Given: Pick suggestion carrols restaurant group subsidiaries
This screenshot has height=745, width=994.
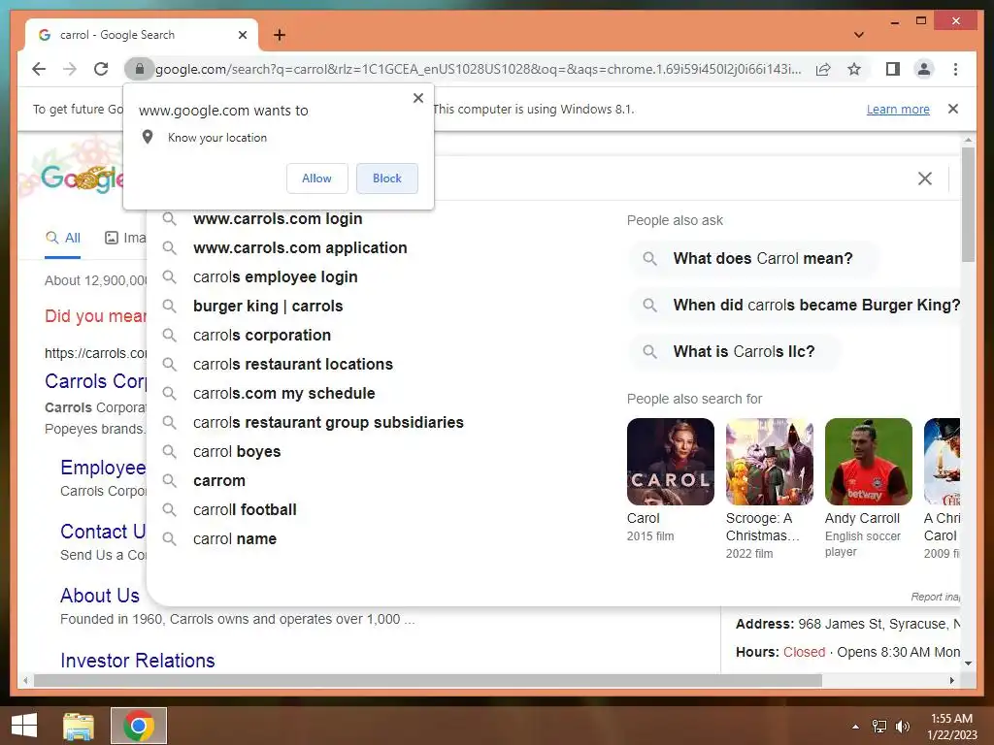Looking at the screenshot, I should pyautogui.click(x=328, y=423).
